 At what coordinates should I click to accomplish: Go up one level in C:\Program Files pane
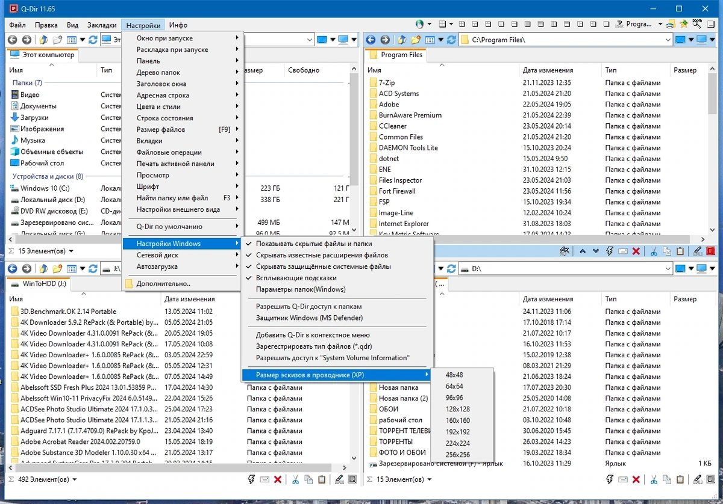402,40
